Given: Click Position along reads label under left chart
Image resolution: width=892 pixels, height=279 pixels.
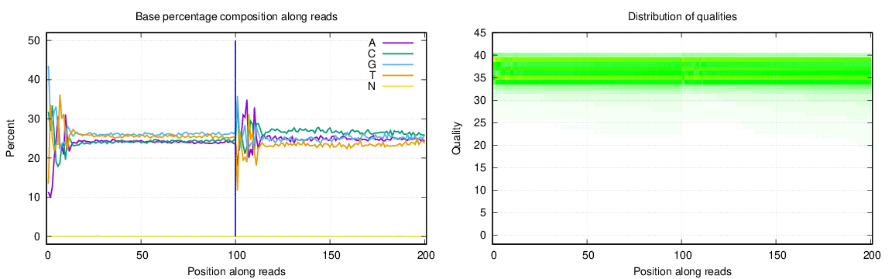Looking at the screenshot, I should point(237,271).
